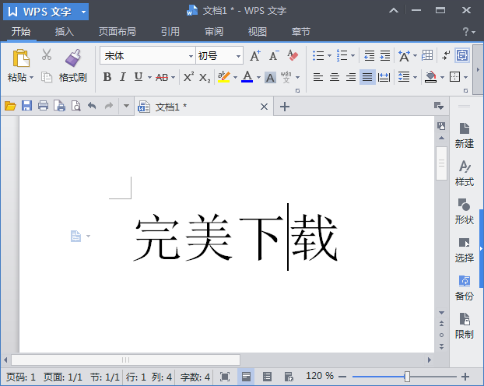This screenshot has height=386, width=484.
Task: Toggle justified text alignment
Action: [367, 77]
